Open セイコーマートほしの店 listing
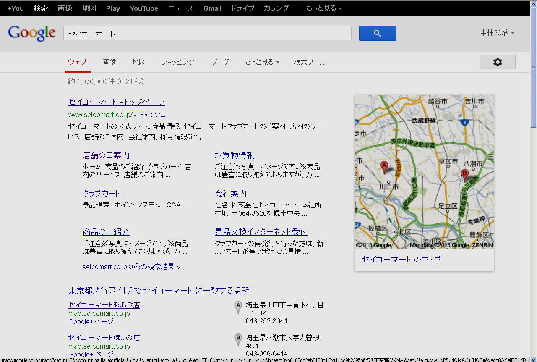This screenshot has width=537, height=362. coord(104,338)
